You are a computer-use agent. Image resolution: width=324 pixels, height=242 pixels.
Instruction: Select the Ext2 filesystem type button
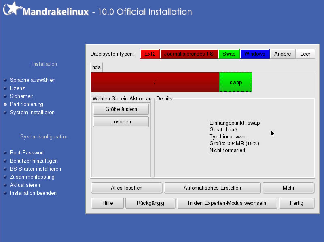150,54
